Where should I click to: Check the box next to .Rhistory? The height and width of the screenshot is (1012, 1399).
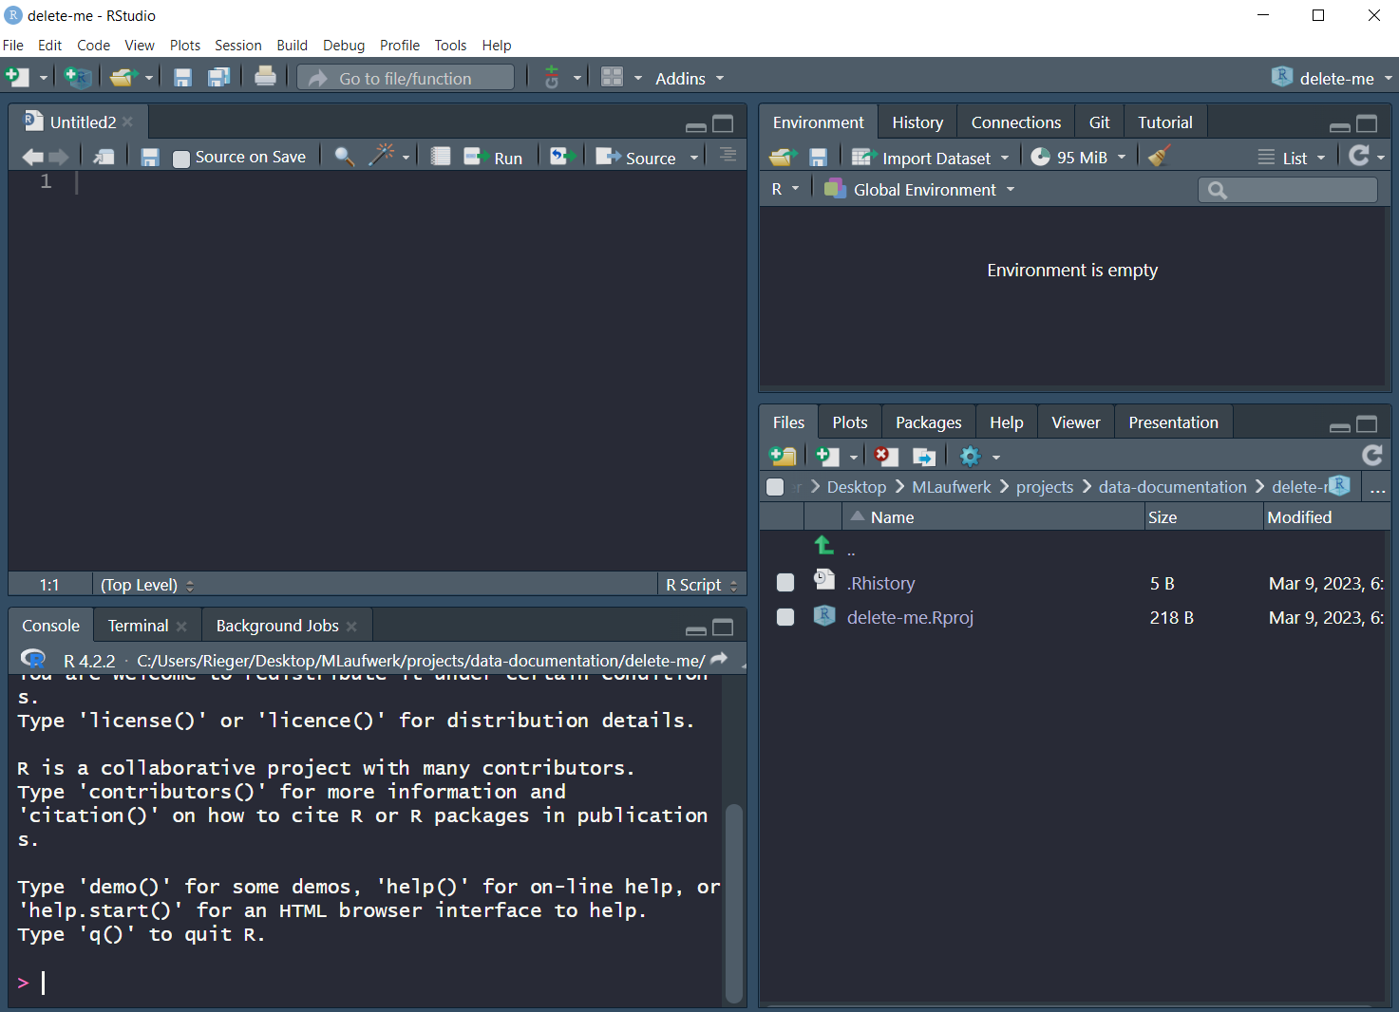coord(785,583)
